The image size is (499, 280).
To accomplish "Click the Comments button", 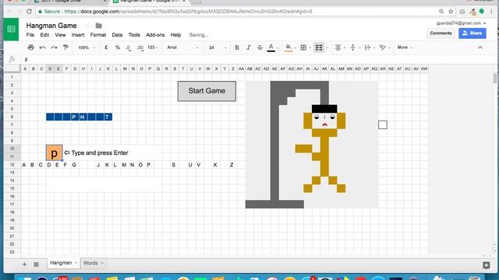I will (441, 33).
